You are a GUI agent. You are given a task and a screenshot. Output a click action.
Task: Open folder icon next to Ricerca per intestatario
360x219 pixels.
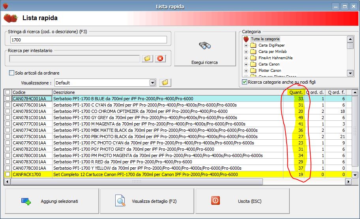[x=147, y=58]
